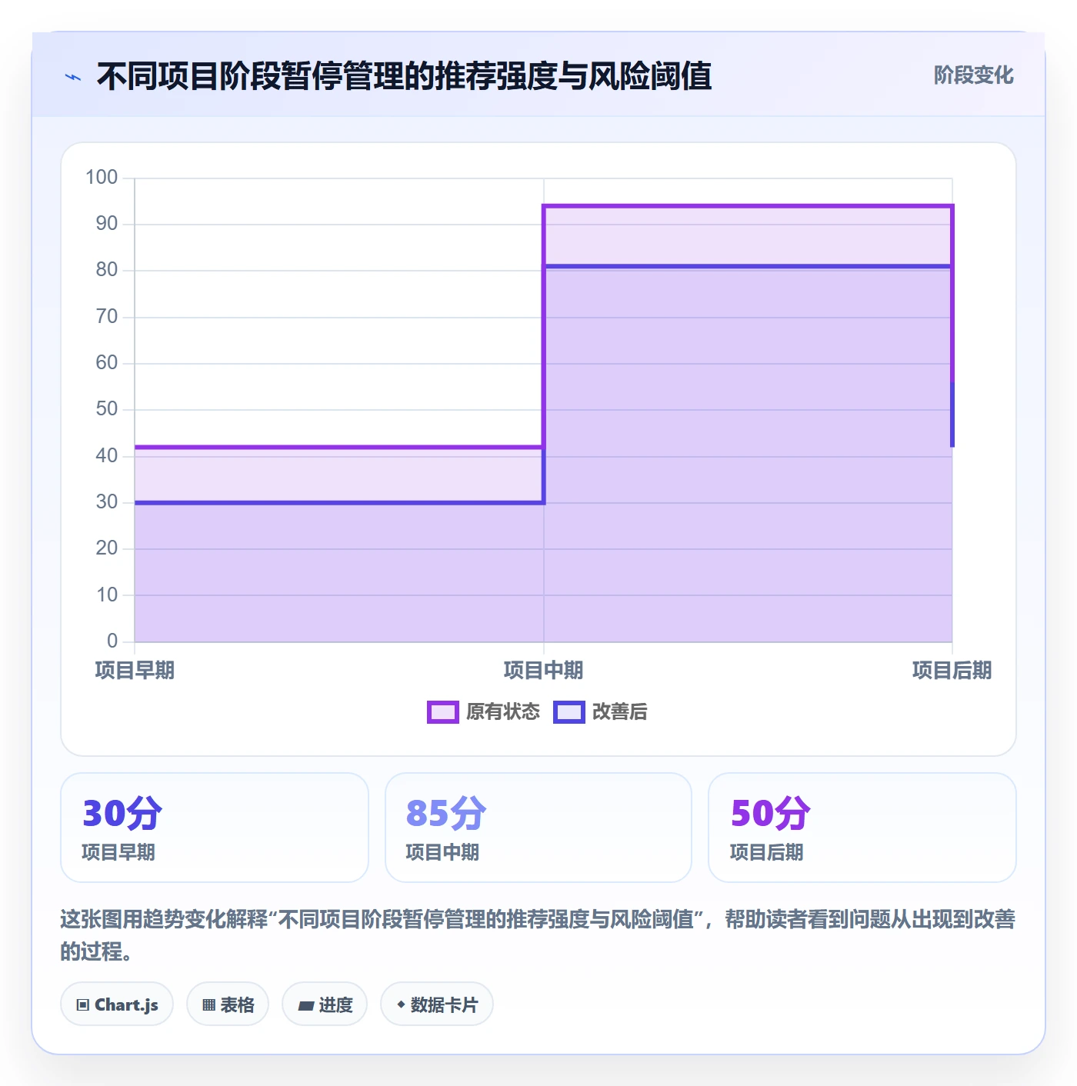The image size is (1077, 1086).
Task: Toggle the 改善后 legend swatch
Action: [569, 712]
